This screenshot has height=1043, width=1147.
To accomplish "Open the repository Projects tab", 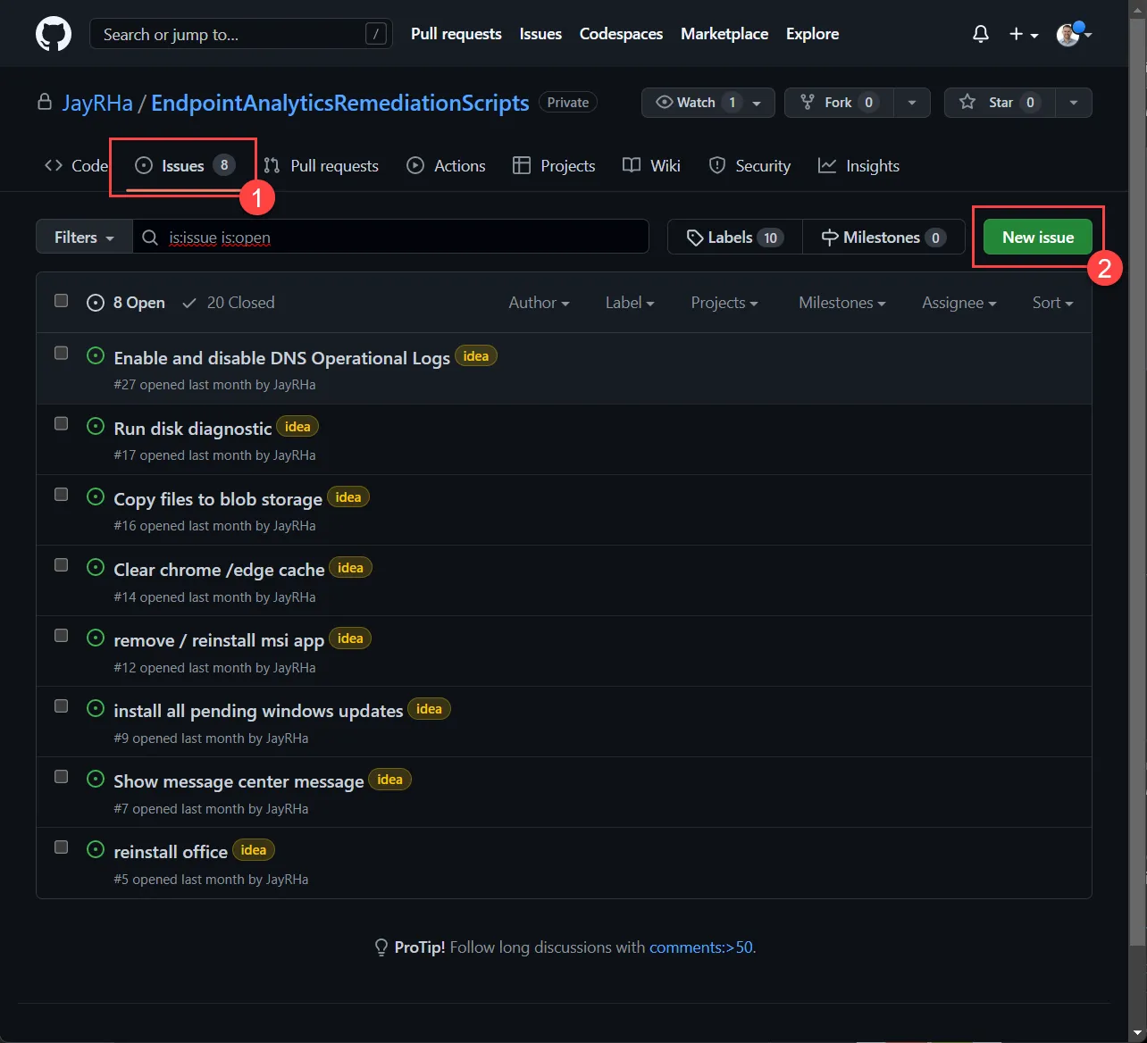I will point(554,166).
